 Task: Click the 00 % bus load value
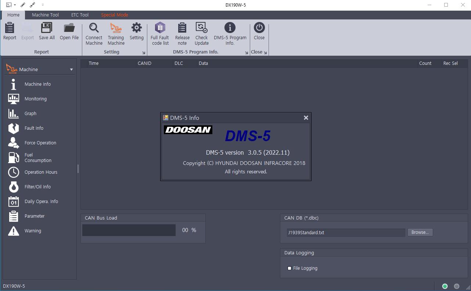189,230
